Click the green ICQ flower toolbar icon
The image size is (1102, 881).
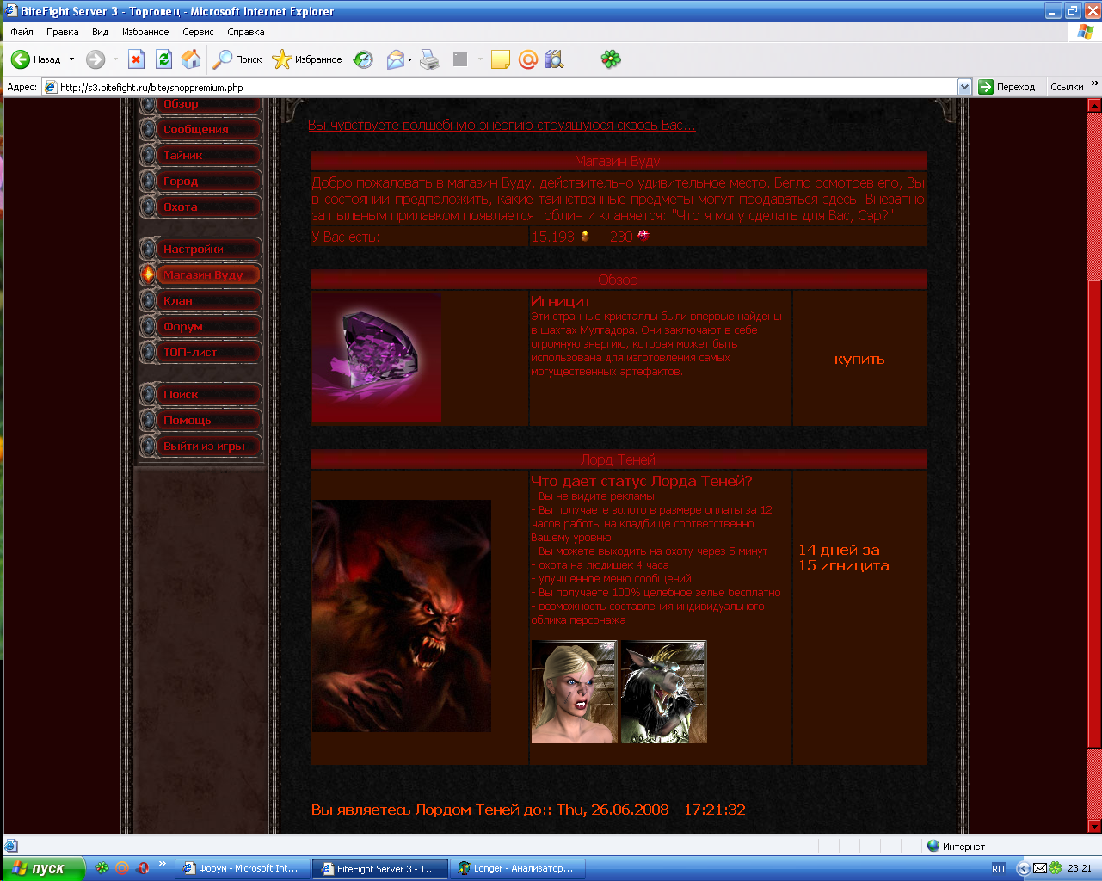click(611, 59)
